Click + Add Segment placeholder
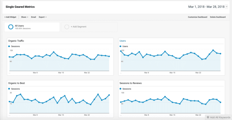Viewport: 232px width, 120px height. pyautogui.click(x=89, y=27)
